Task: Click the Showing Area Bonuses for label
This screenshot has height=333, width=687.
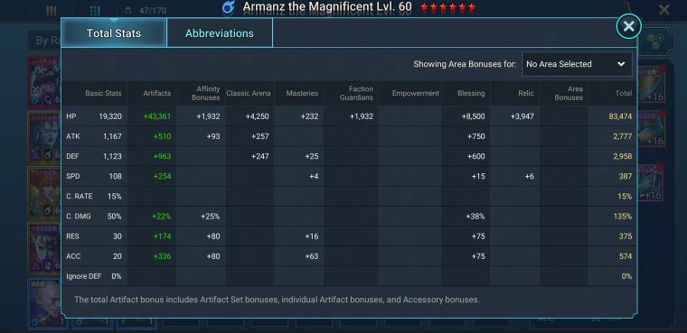Action: (x=465, y=64)
